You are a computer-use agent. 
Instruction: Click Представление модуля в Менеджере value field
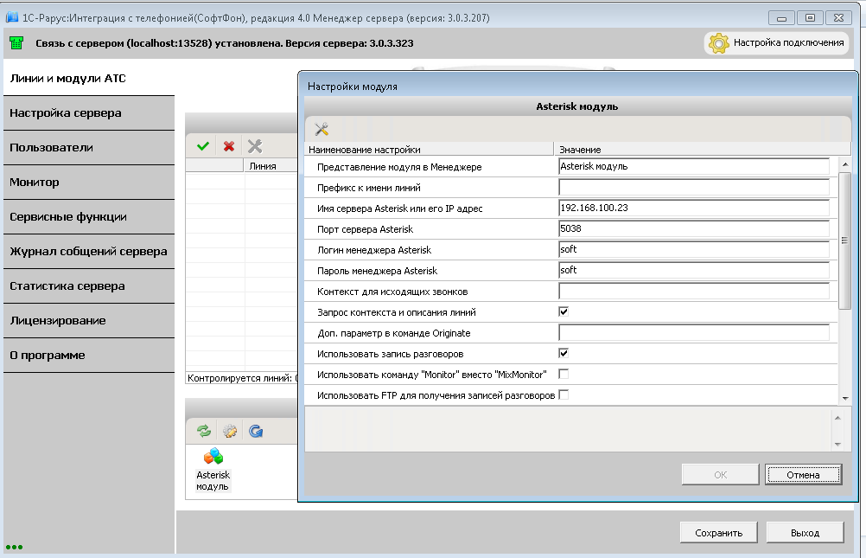click(x=694, y=166)
